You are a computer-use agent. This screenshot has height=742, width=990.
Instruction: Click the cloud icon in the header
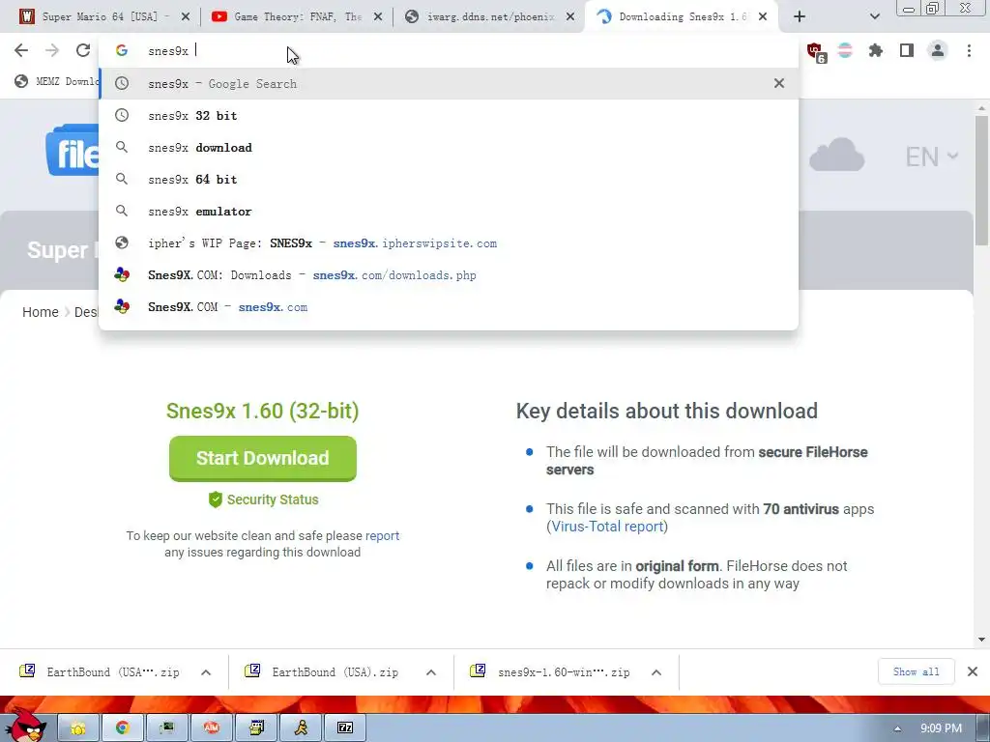(x=836, y=155)
